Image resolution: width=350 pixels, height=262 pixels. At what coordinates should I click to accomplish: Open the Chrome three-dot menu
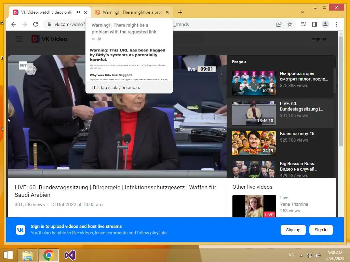(x=336, y=24)
